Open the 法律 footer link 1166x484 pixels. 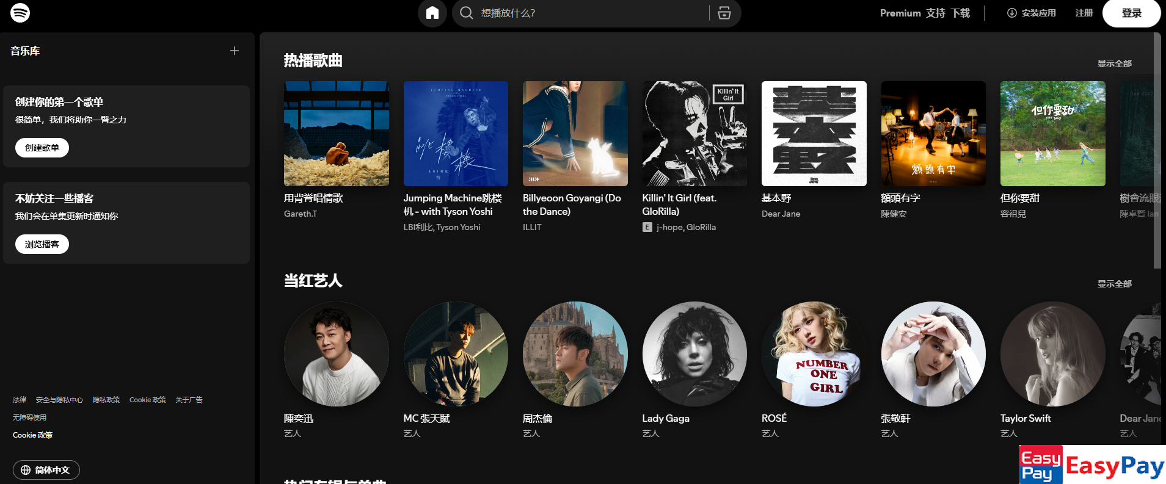pyautogui.click(x=20, y=400)
